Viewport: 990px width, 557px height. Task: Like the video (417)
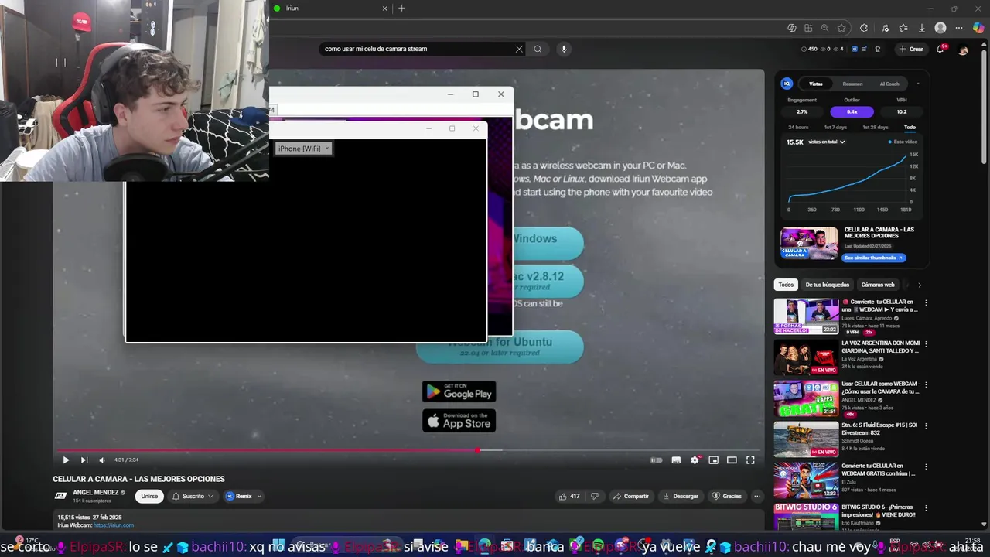coord(570,496)
